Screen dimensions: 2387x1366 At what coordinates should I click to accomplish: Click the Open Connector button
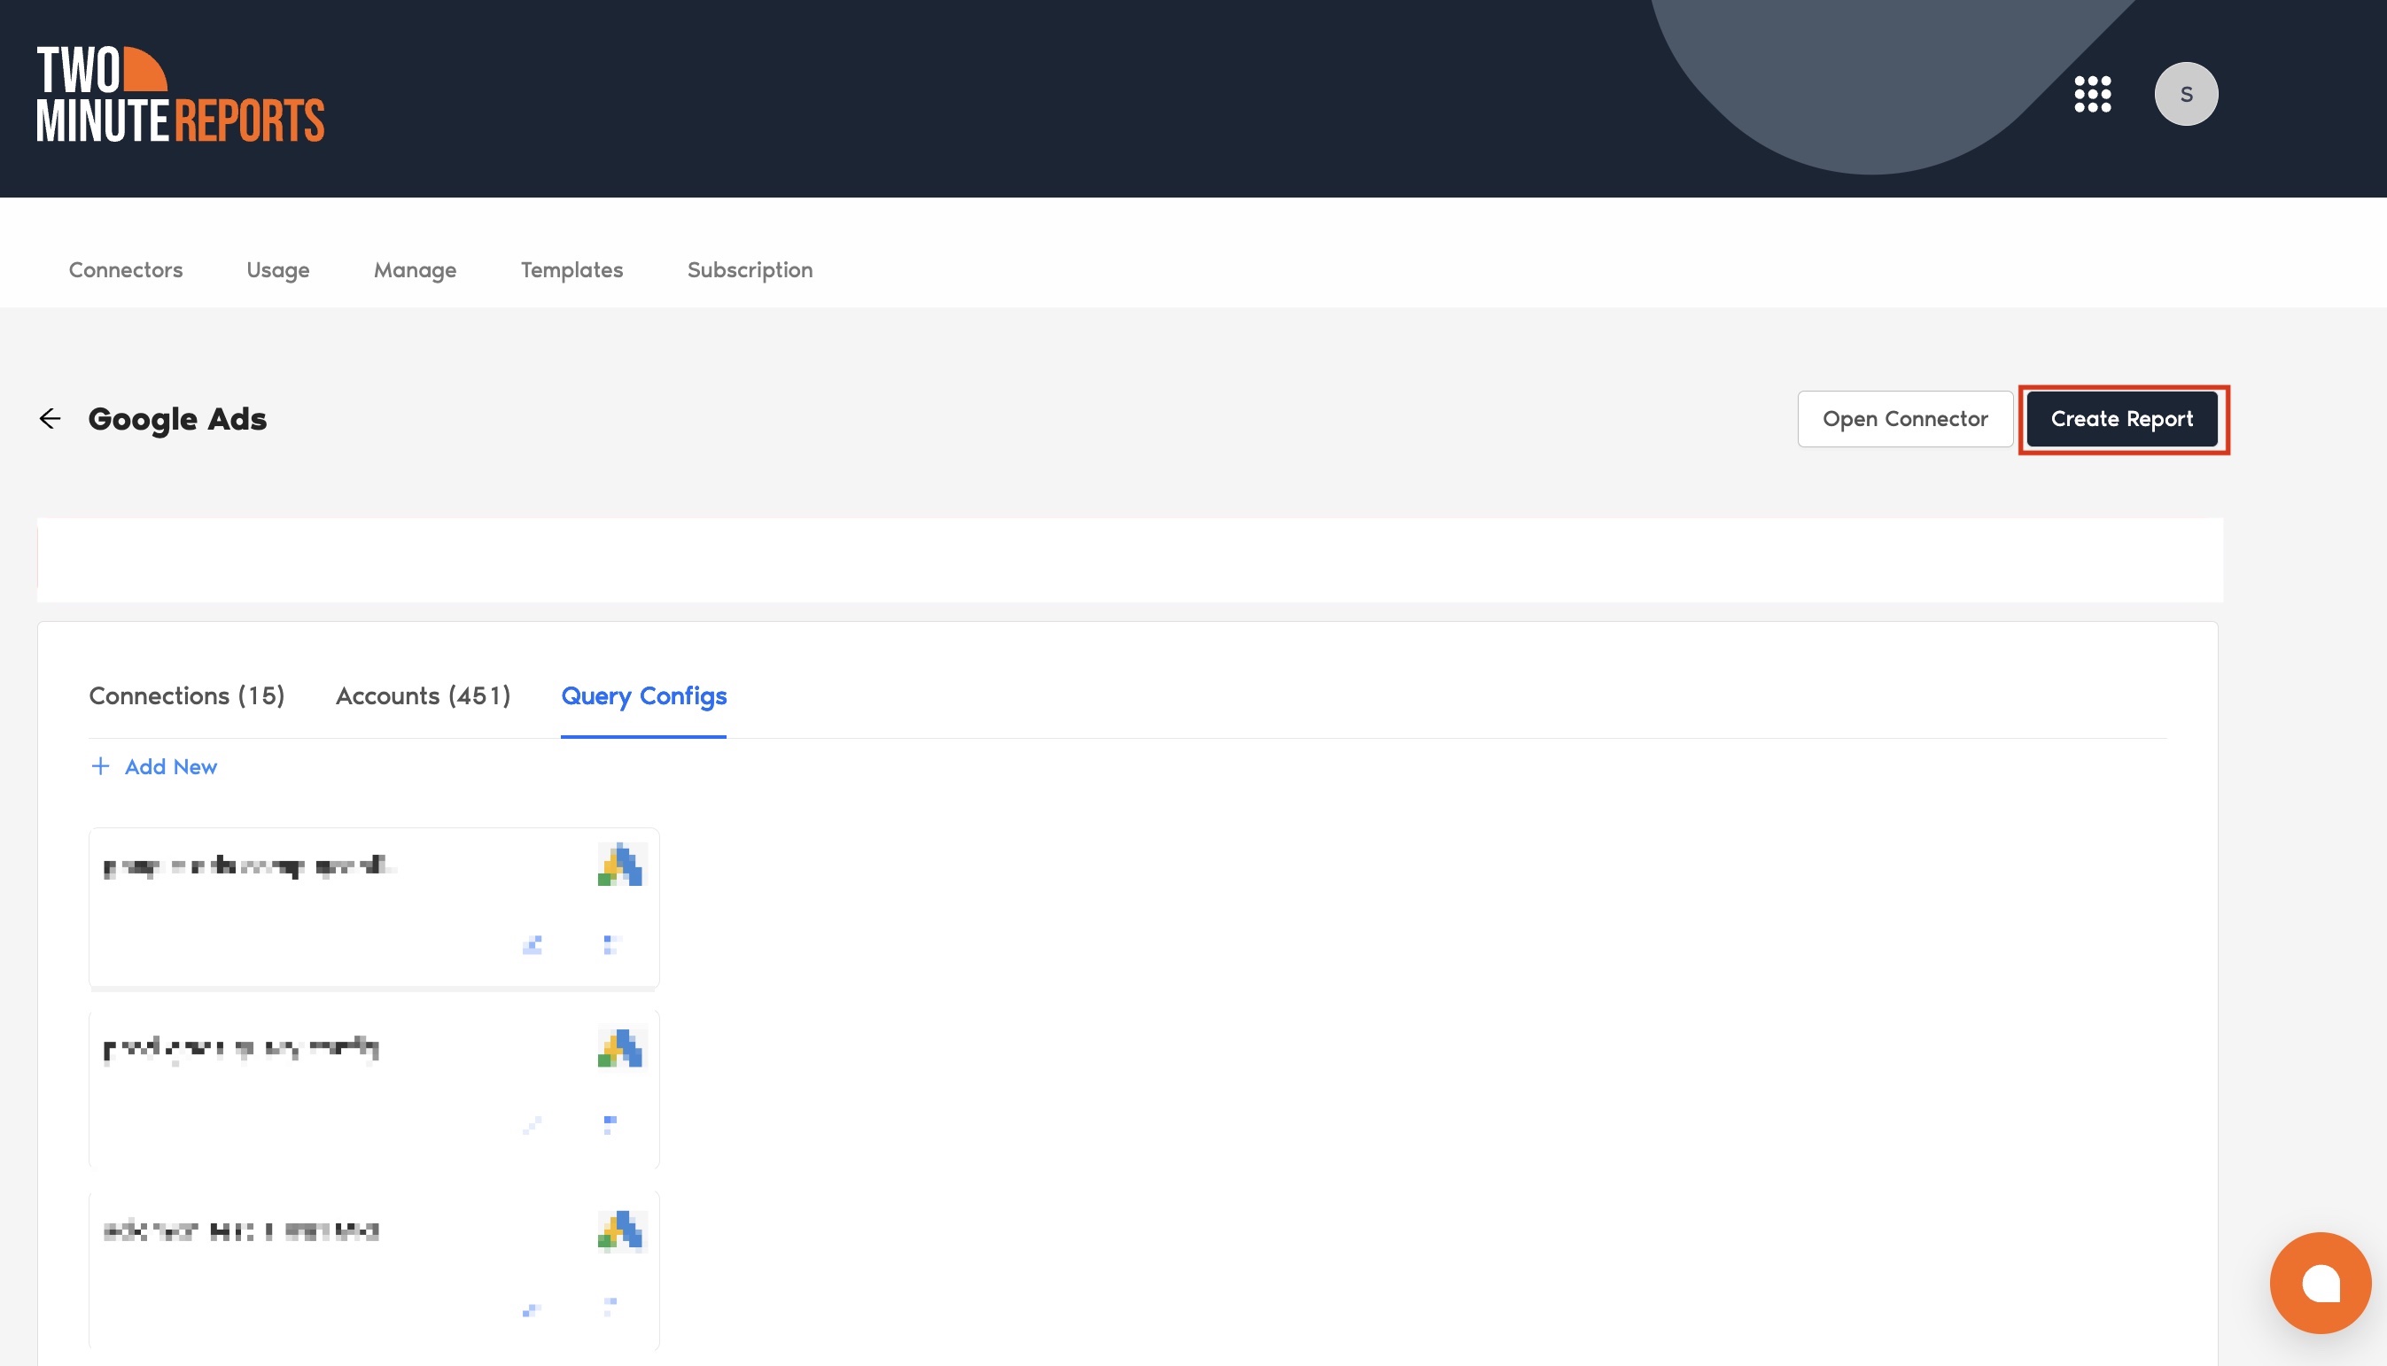1904,418
